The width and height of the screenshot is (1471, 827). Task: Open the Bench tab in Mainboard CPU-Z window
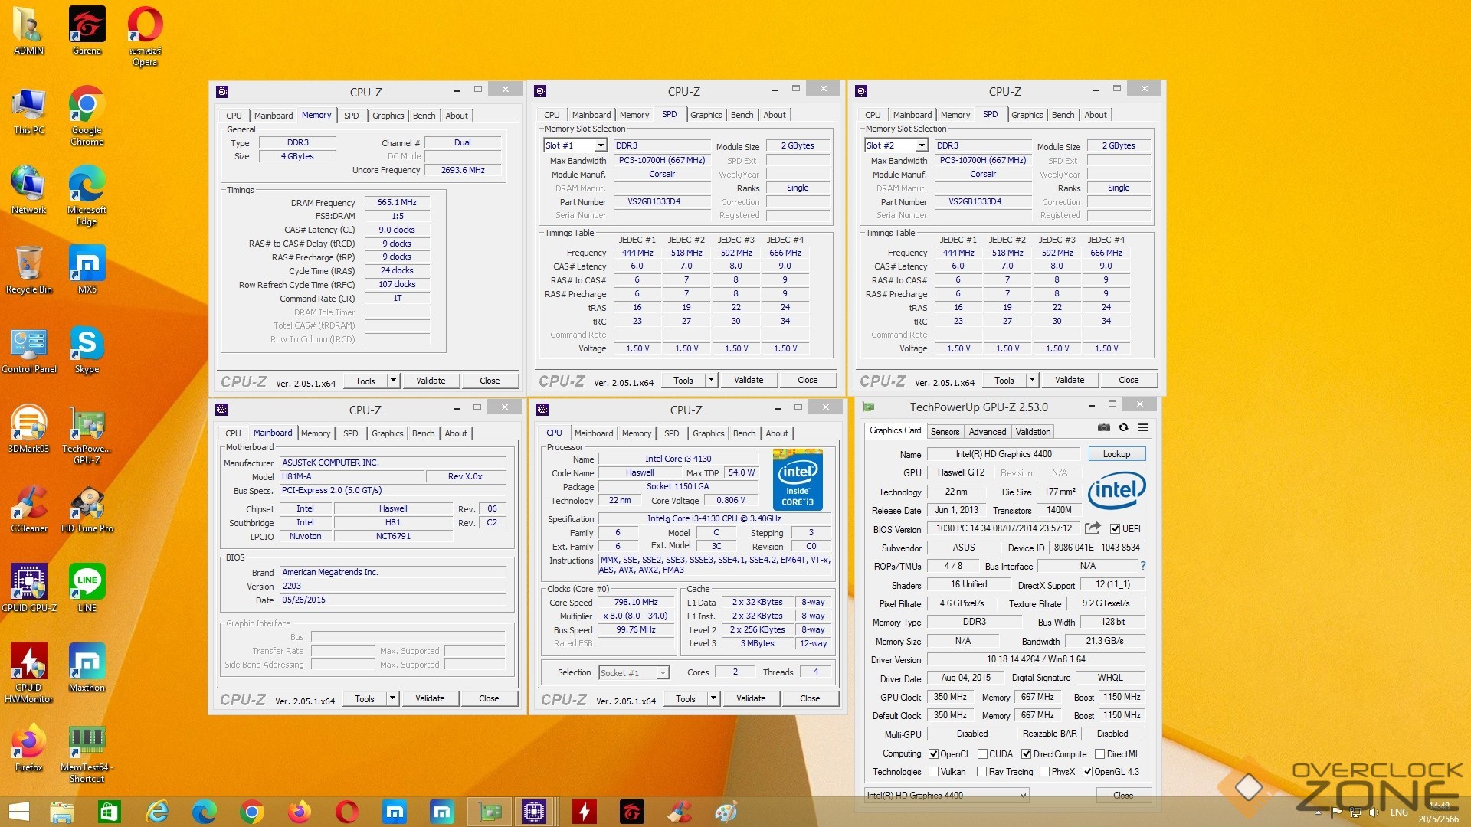coord(423,433)
